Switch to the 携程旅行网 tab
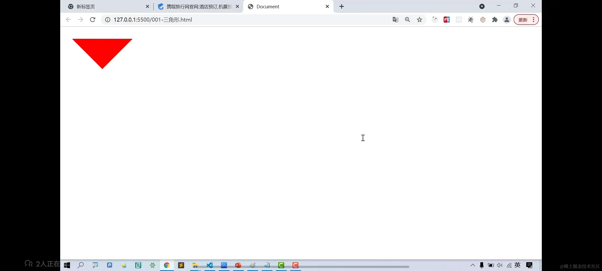Screen dimensions: 602x271 click(198, 7)
